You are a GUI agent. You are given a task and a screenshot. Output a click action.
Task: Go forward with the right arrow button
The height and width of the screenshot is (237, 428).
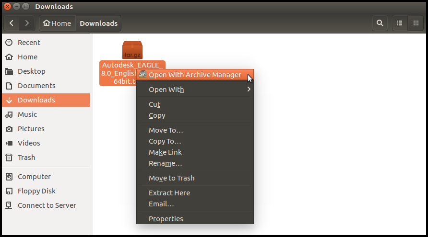click(x=27, y=23)
